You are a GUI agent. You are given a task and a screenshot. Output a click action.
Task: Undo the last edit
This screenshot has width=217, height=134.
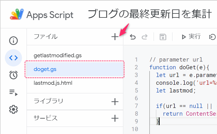tap(133, 37)
